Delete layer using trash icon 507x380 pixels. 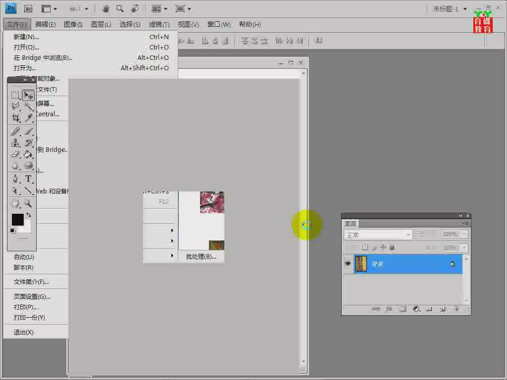click(x=456, y=309)
